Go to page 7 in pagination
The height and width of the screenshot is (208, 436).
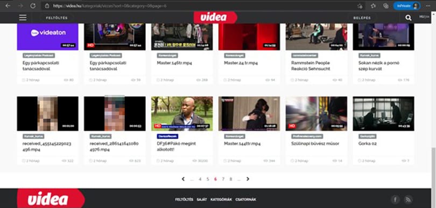click(x=223, y=179)
